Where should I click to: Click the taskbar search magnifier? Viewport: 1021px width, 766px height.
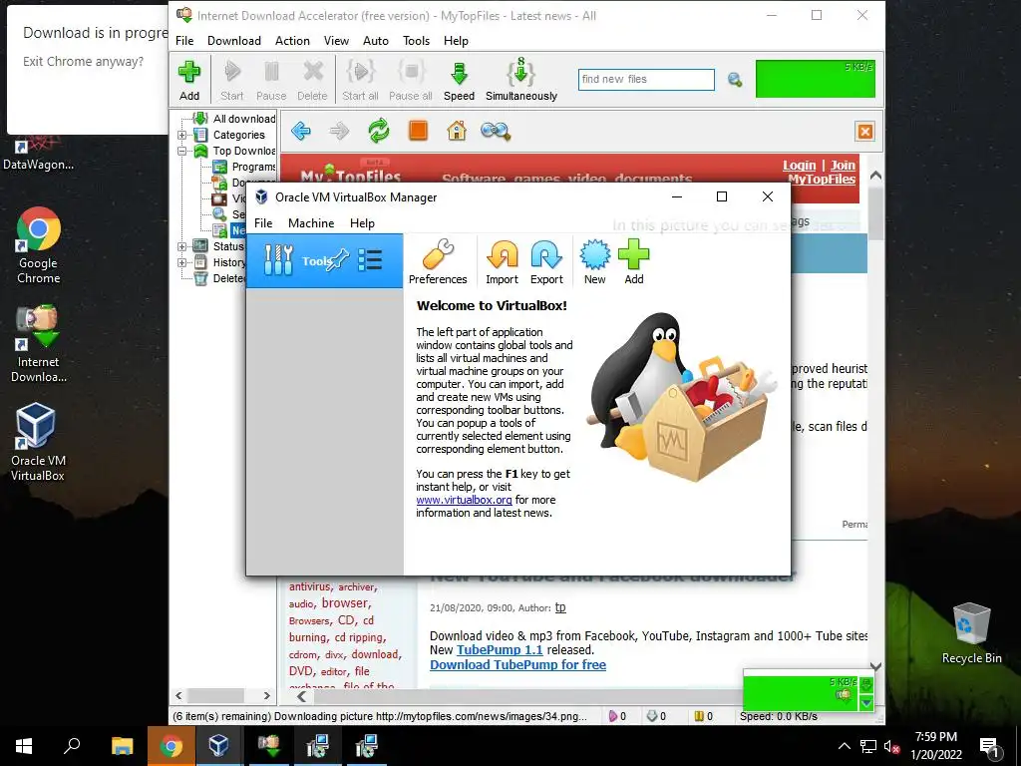coord(72,746)
